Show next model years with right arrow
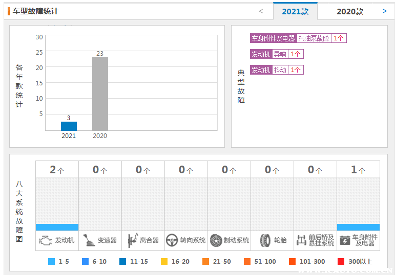The image size is (395, 275). tap(385, 11)
